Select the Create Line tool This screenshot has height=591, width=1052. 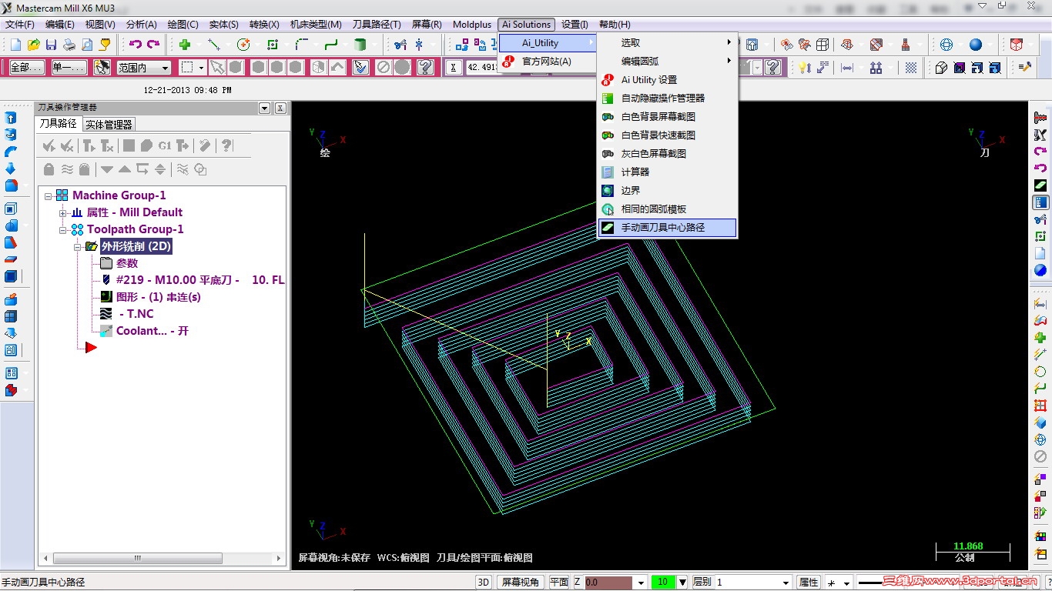[215, 45]
